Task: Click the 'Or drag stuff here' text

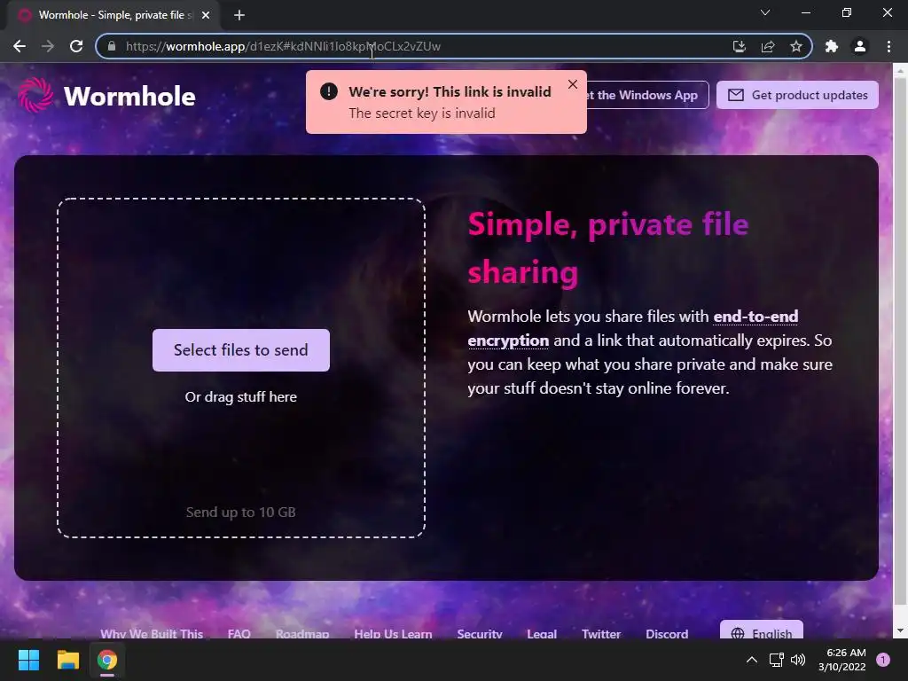Action: point(241,396)
